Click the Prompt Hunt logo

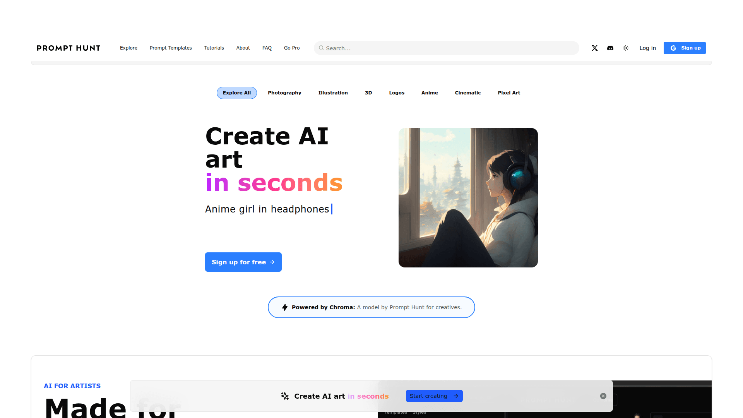pos(68,48)
